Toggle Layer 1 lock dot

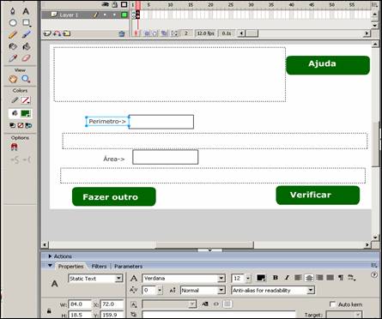[114, 15]
